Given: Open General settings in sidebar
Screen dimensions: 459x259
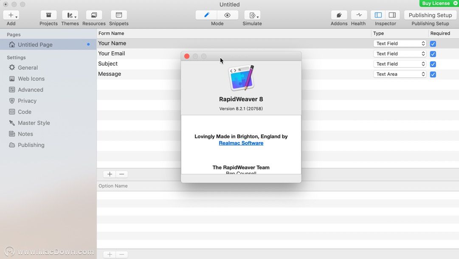Looking at the screenshot, I should (28, 68).
